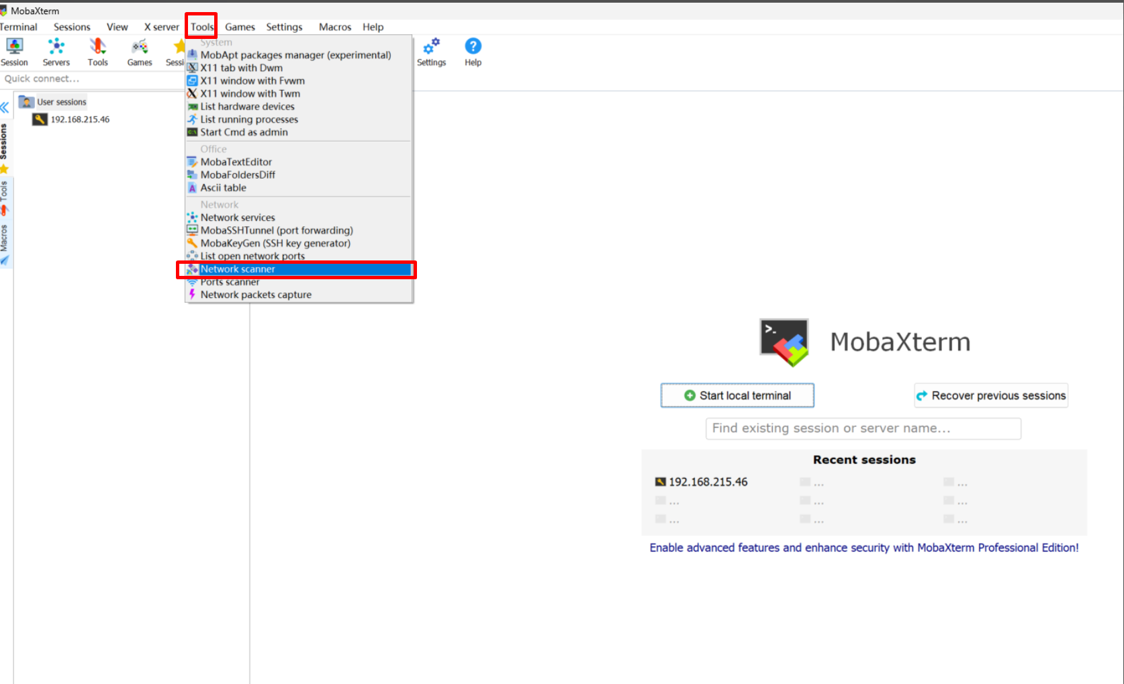Choose X11 tab with Dwm
Screen dimensions: 1124x684
click(x=299, y=68)
